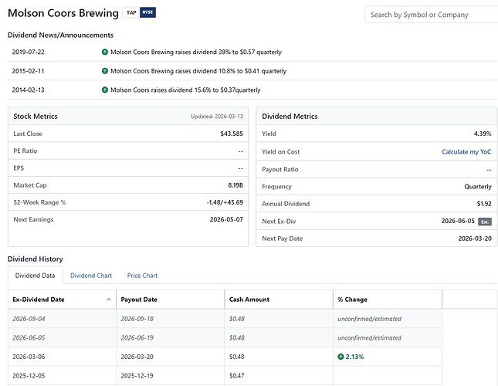Click the Payout Date column header
Viewport: 498px width, 386px height.
tap(139, 300)
